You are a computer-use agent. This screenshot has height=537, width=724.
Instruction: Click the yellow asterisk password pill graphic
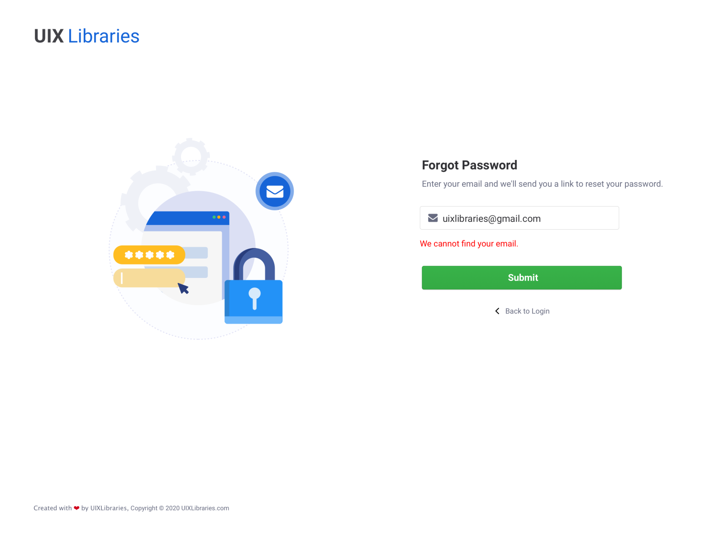[149, 255]
